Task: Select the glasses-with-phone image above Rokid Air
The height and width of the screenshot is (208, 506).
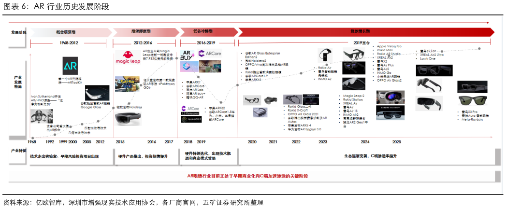Action: coord(325,55)
